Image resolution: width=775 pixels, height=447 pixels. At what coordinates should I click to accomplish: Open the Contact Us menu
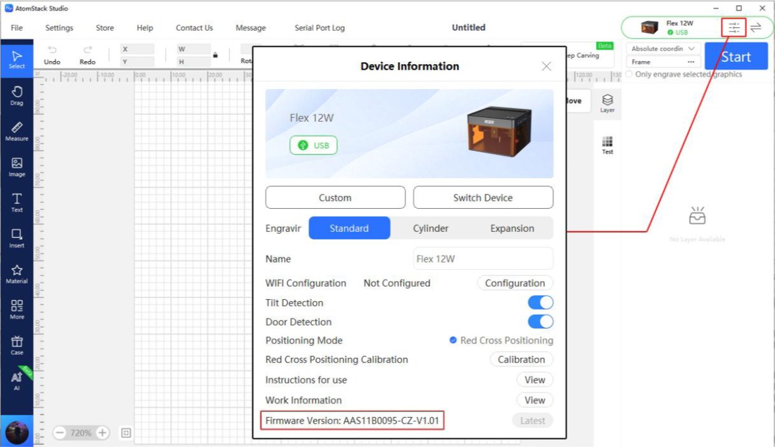[x=194, y=28]
